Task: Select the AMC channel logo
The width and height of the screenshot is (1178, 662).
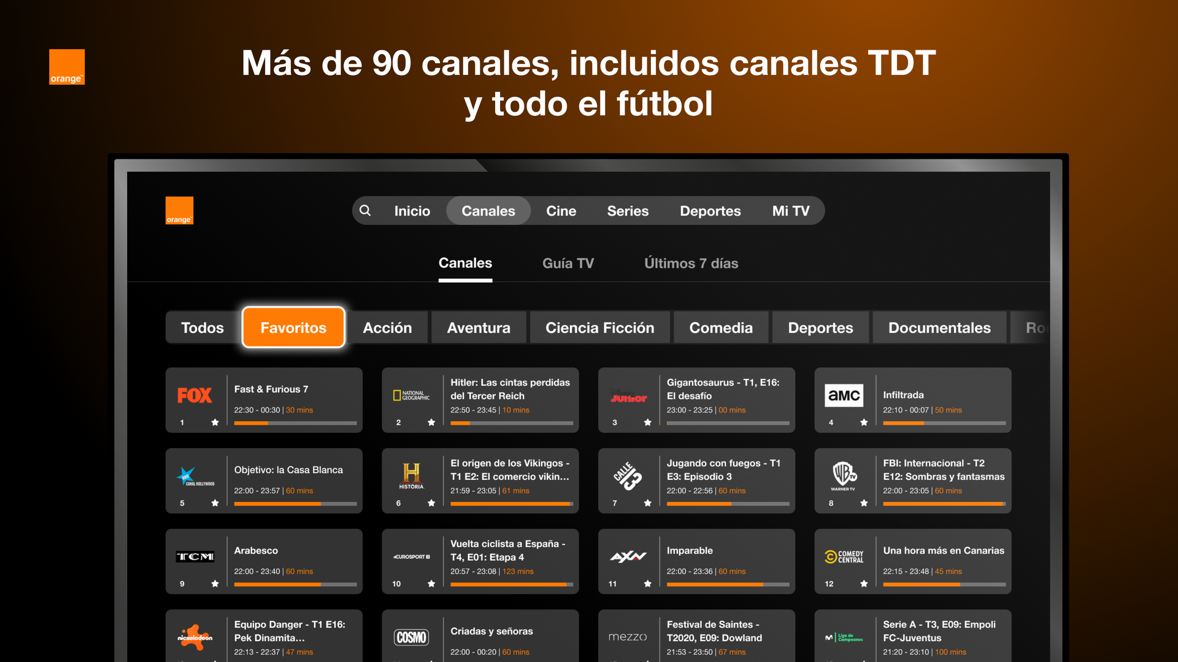Action: pyautogui.click(x=844, y=395)
